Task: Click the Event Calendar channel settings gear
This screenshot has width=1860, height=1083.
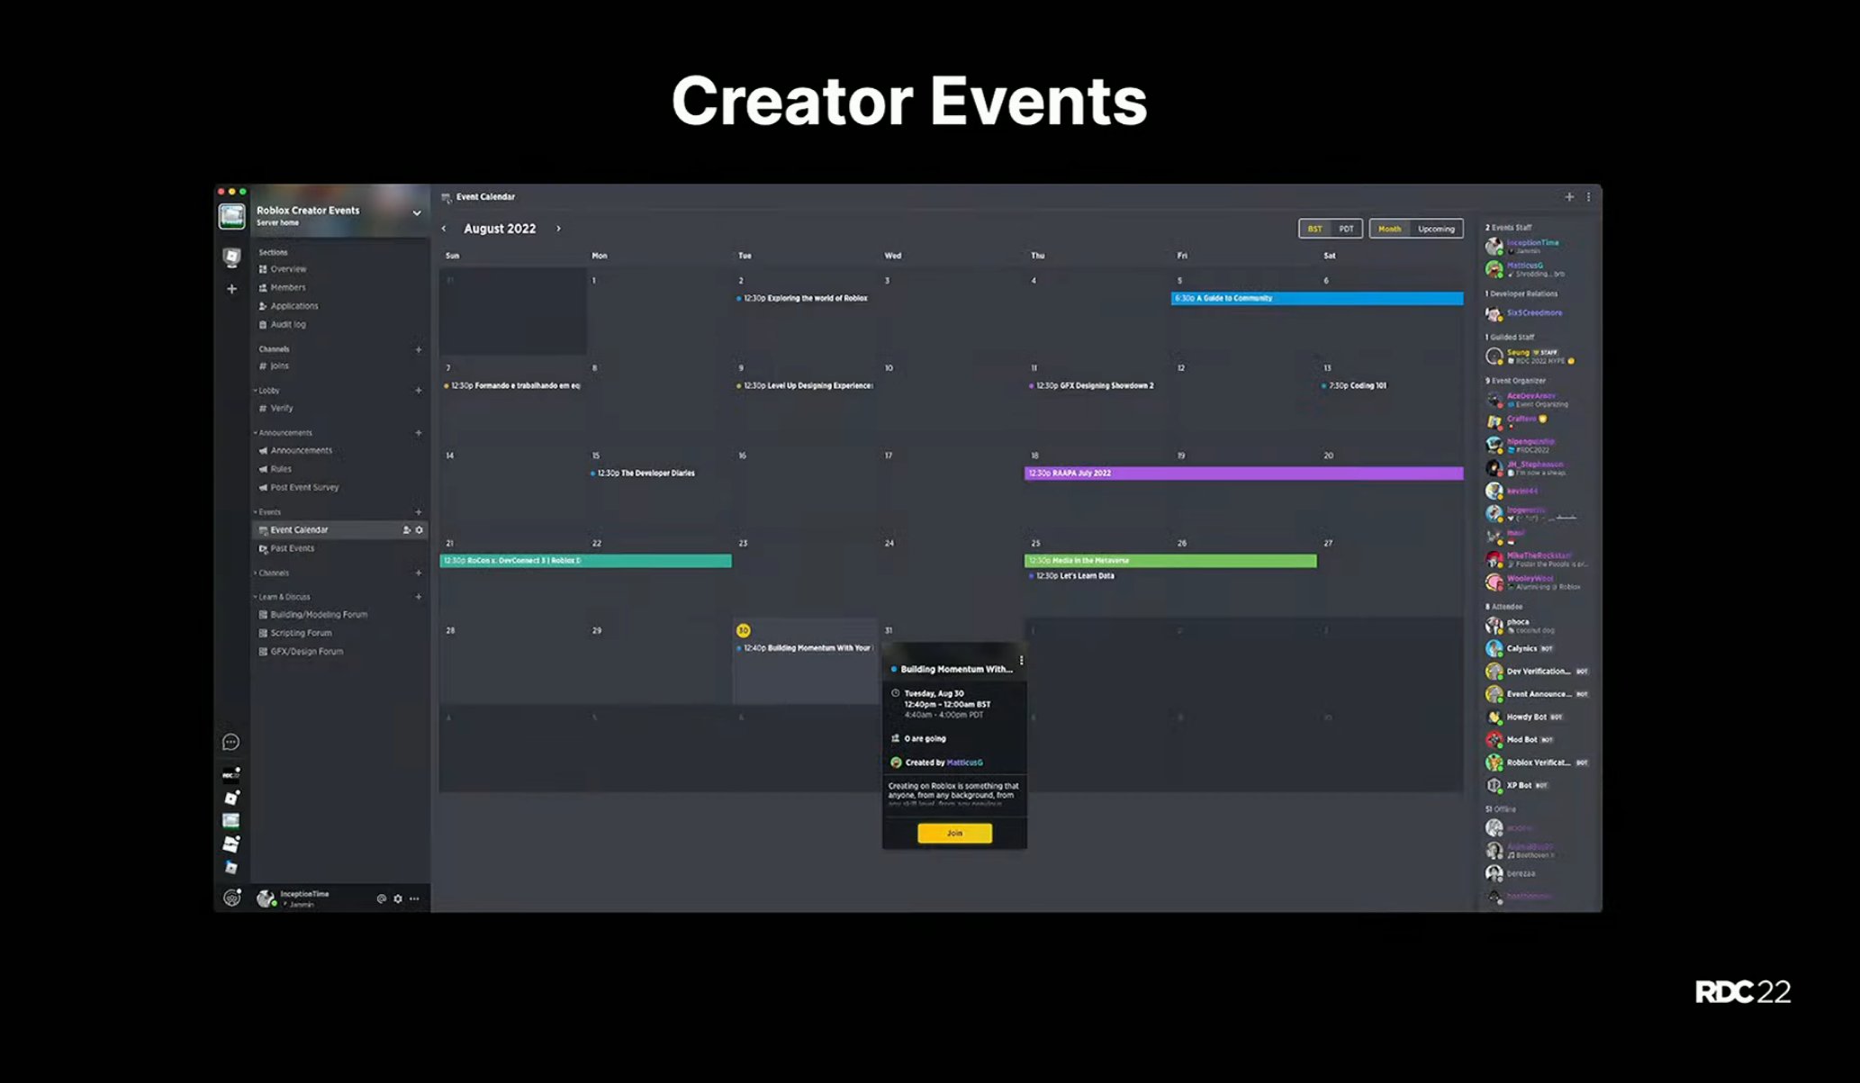Action: (419, 530)
